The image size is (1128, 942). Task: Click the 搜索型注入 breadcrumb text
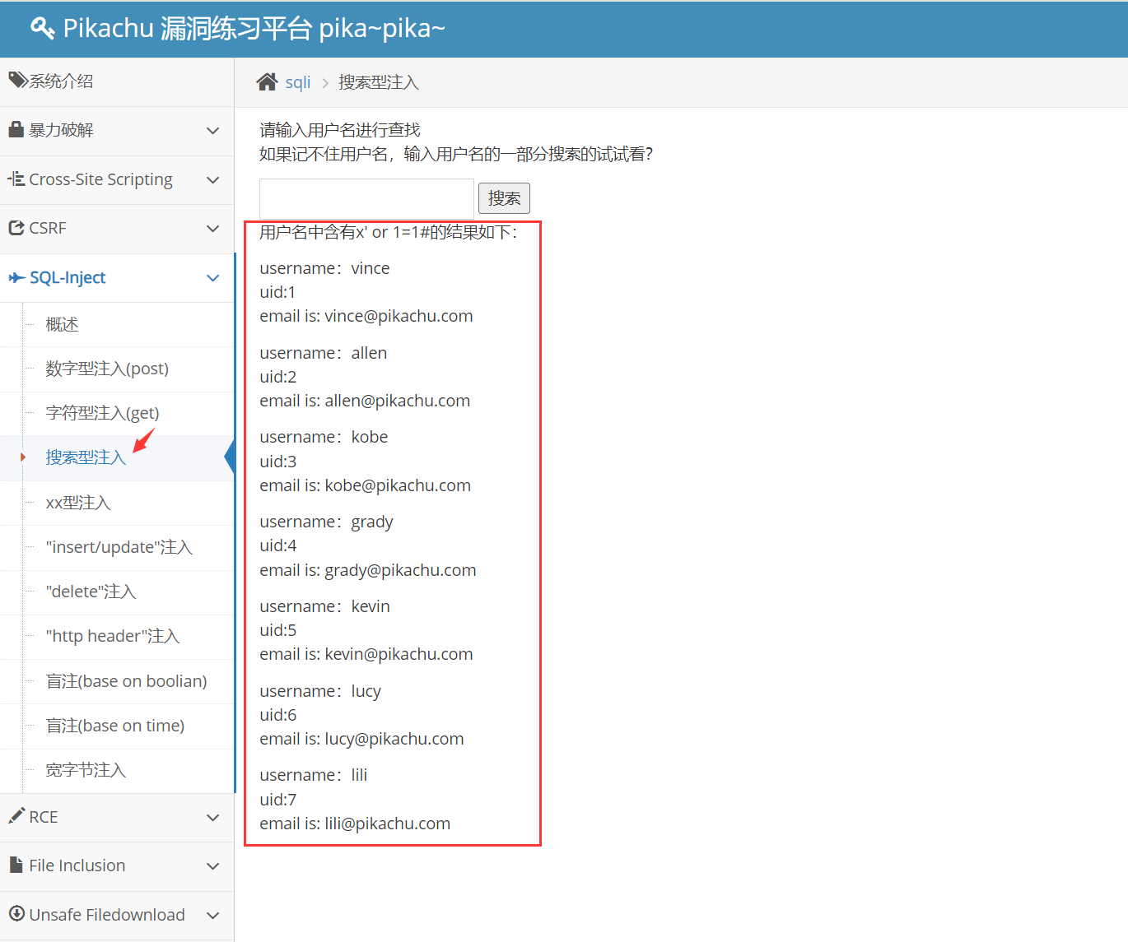(379, 82)
